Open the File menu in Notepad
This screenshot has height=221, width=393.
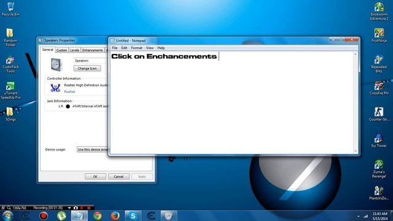115,48
